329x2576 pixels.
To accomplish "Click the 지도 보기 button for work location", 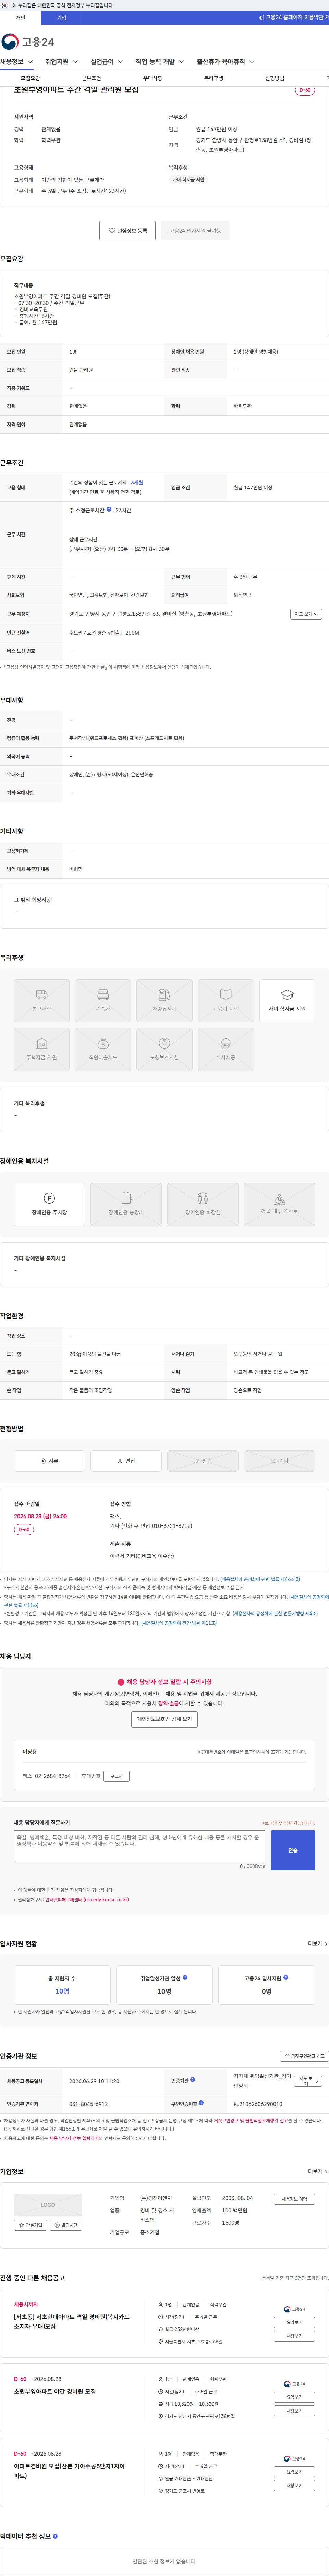I will [x=306, y=614].
